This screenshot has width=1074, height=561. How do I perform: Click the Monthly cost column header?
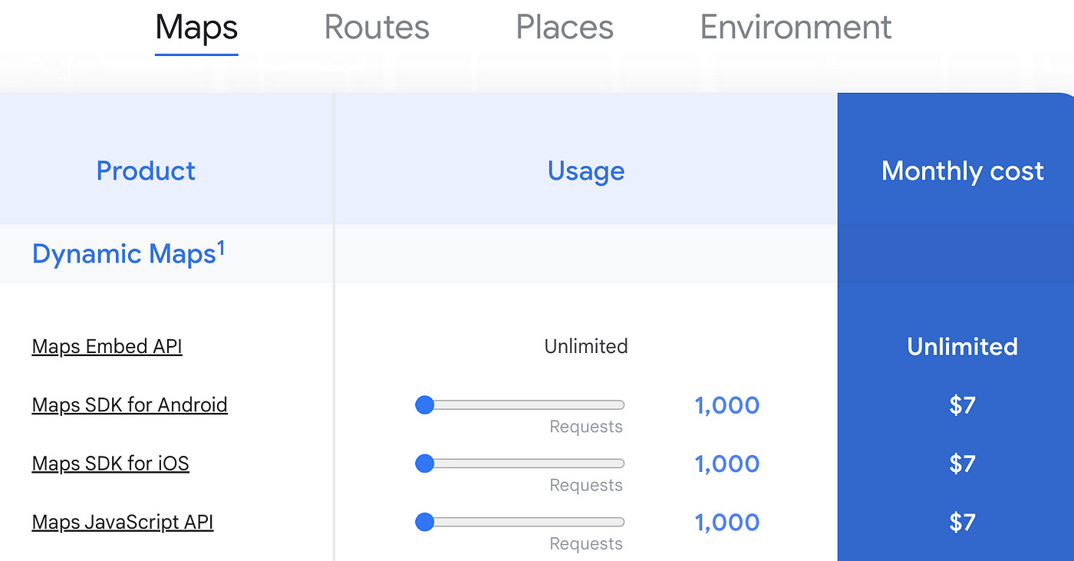[x=963, y=170]
